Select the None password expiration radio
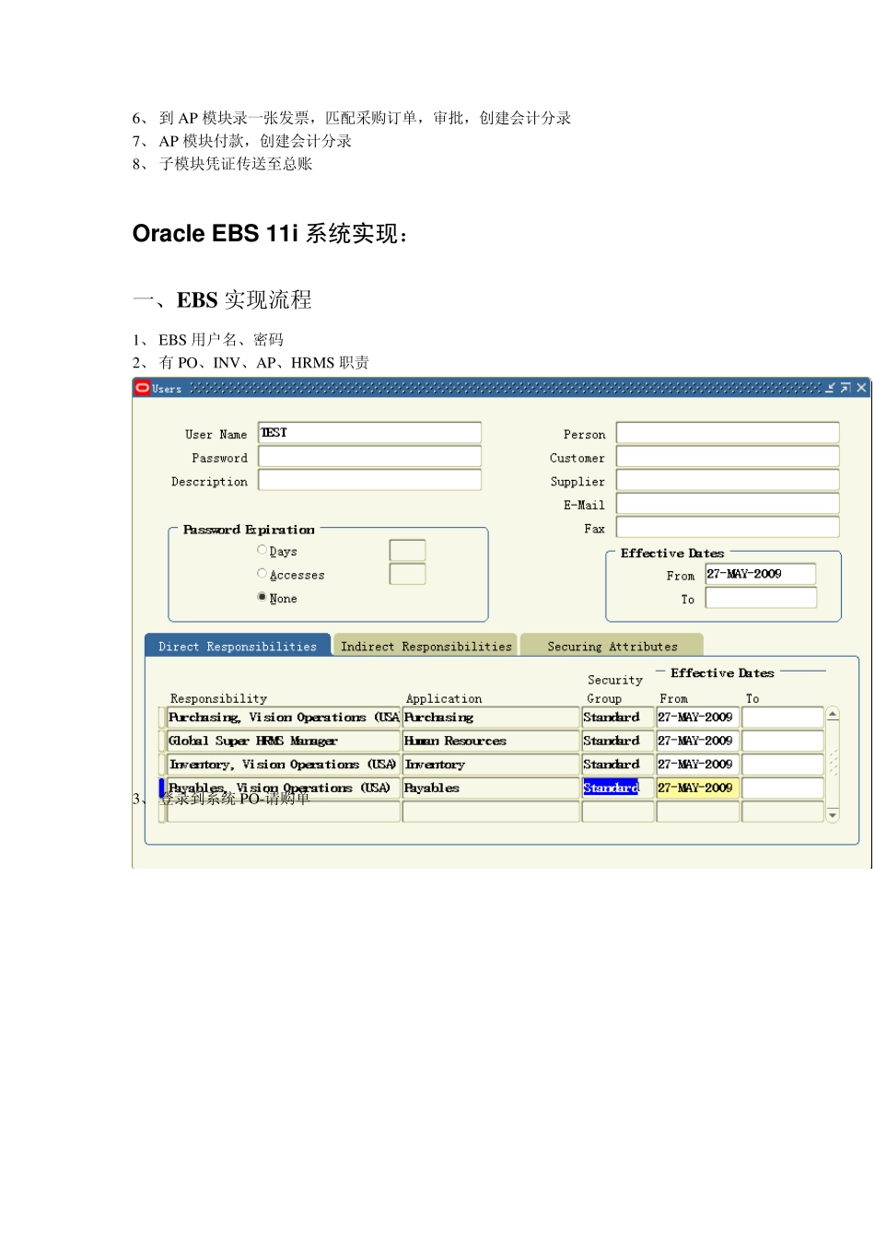 coord(262,597)
